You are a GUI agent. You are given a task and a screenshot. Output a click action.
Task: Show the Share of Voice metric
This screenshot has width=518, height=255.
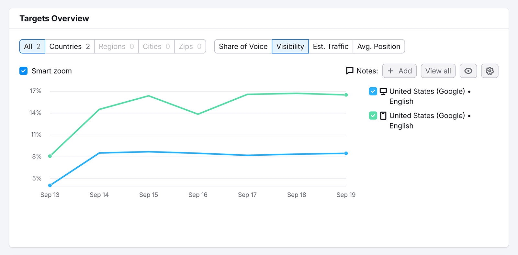click(243, 46)
